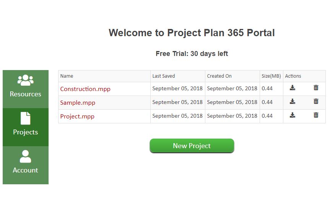Click the Resources people icon

pyautogui.click(x=26, y=80)
